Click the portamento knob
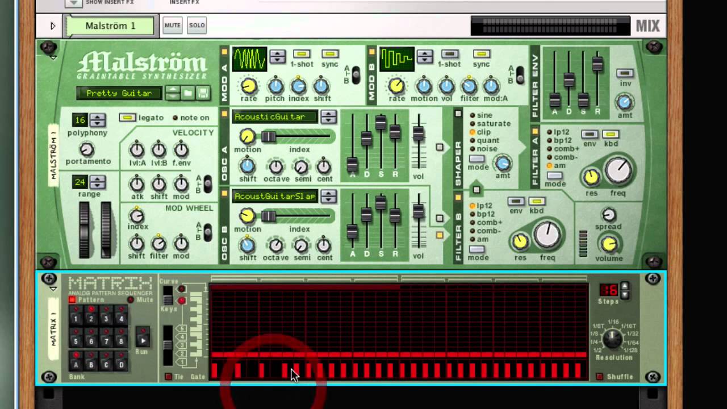727x409 pixels. [86, 149]
